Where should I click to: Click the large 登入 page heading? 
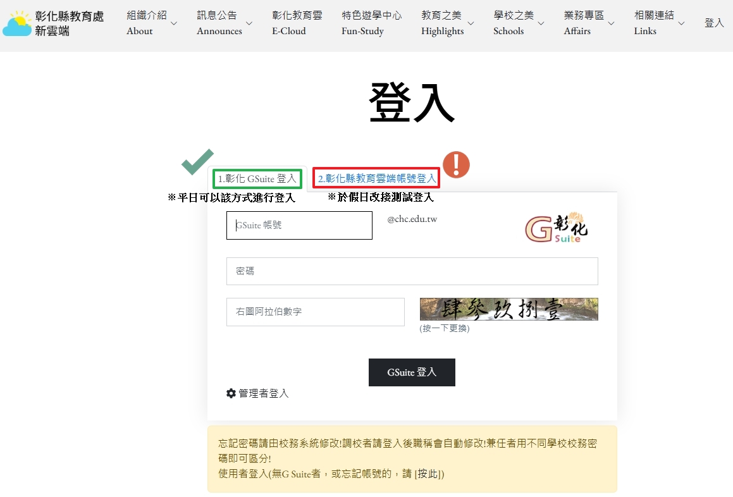click(412, 102)
